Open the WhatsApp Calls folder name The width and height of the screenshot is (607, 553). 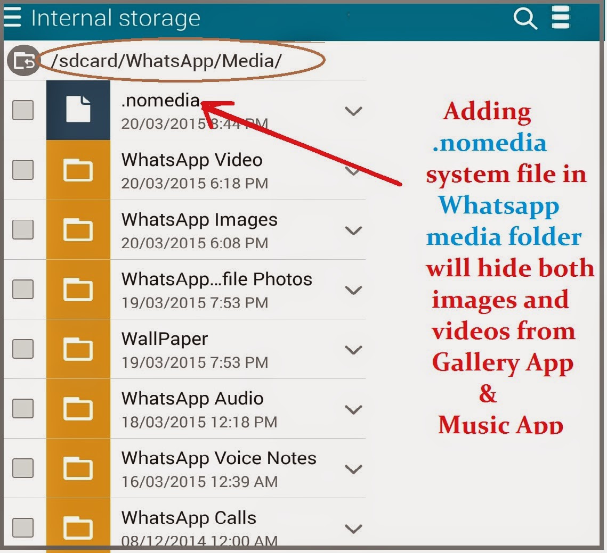189,518
